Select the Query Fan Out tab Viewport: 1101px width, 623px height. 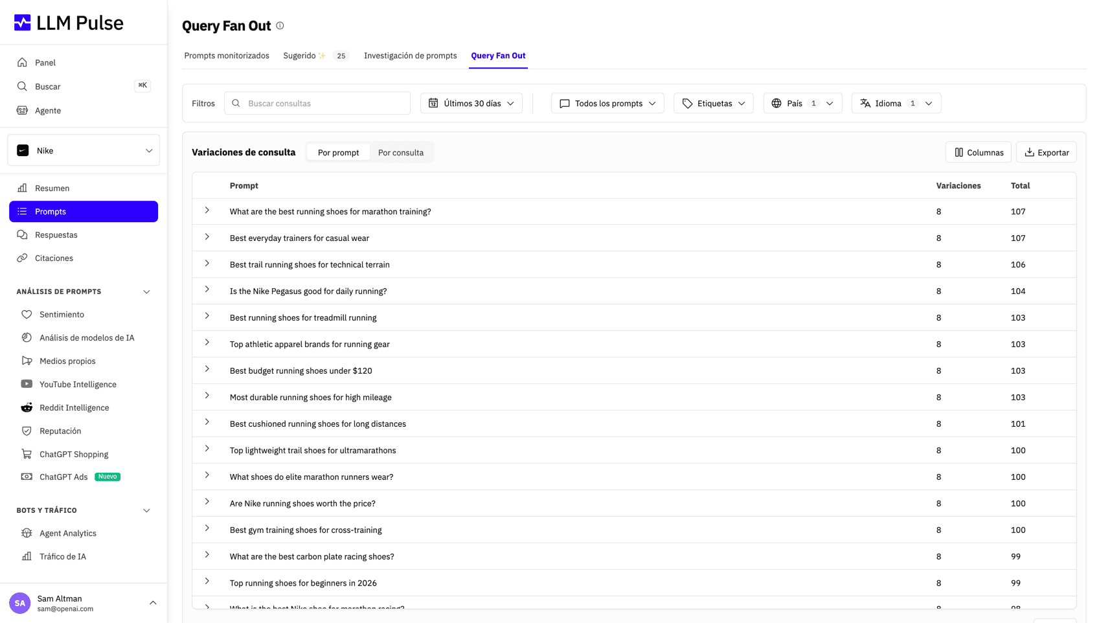pos(498,56)
